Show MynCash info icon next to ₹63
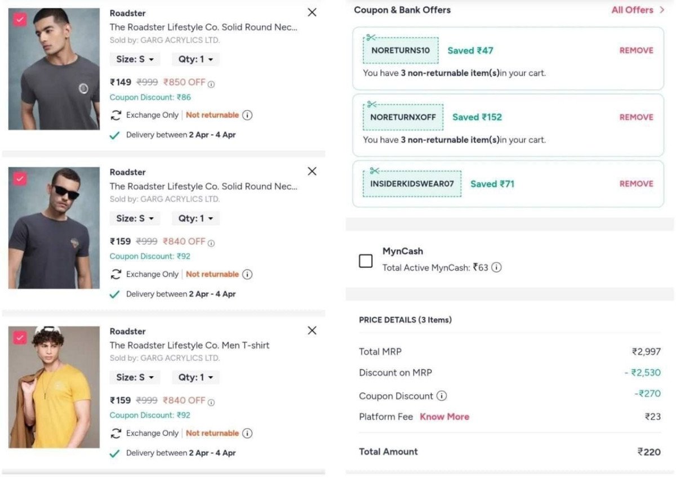This screenshot has width=676, height=478. [x=496, y=268]
